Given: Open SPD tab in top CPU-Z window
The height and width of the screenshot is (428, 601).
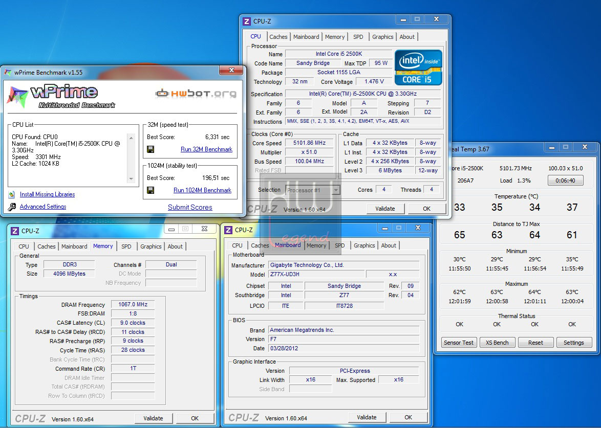Looking at the screenshot, I should click(358, 37).
